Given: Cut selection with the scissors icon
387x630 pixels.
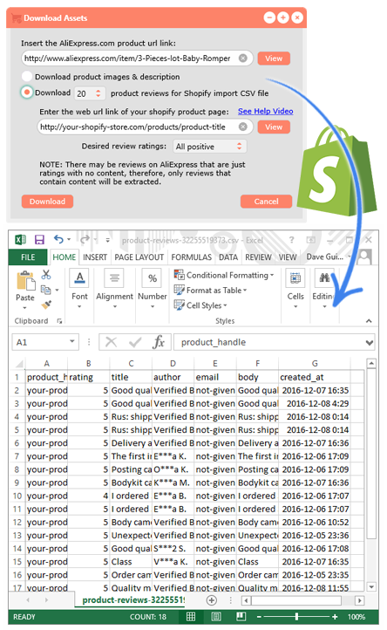Looking at the screenshot, I should click(46, 275).
